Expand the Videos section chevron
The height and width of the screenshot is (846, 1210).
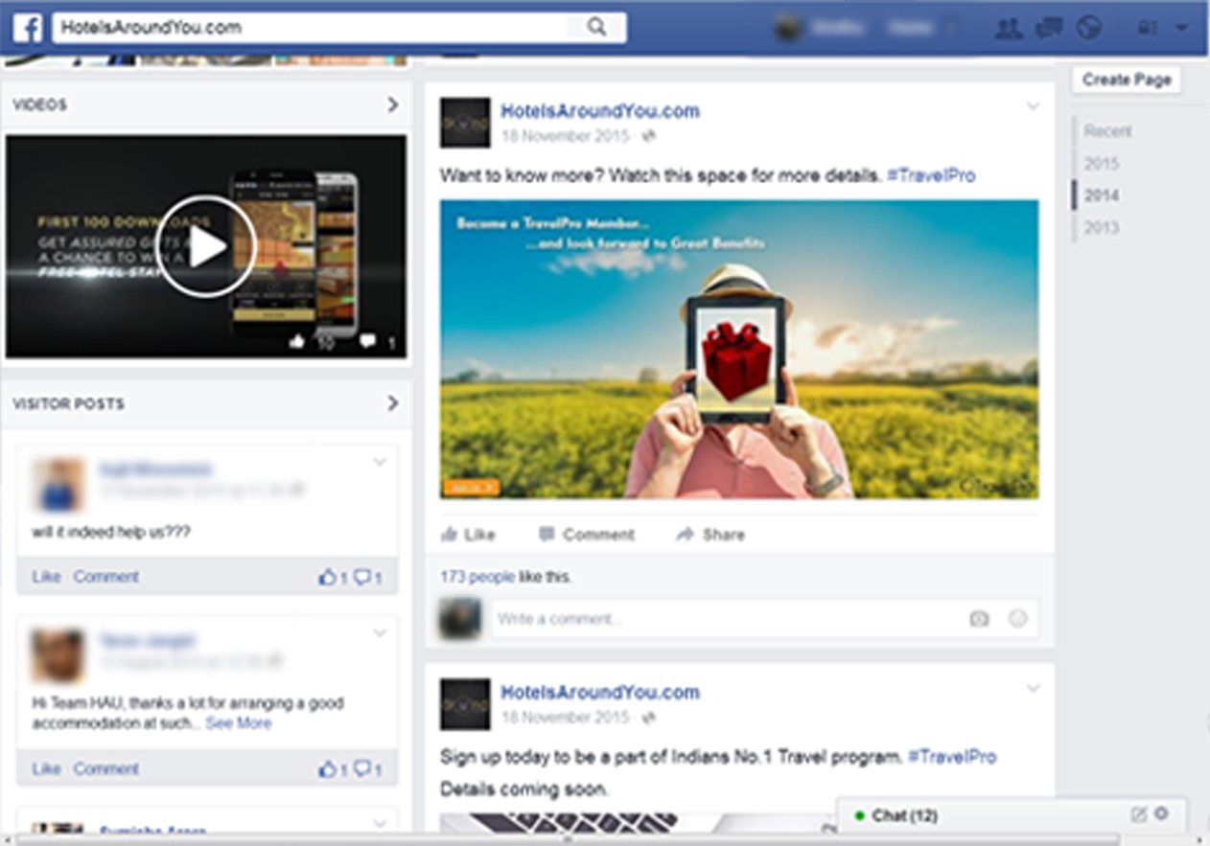coord(393,104)
